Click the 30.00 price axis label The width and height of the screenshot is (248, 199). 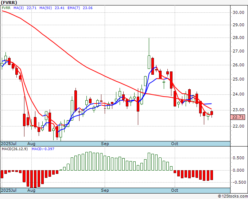coord(239,12)
